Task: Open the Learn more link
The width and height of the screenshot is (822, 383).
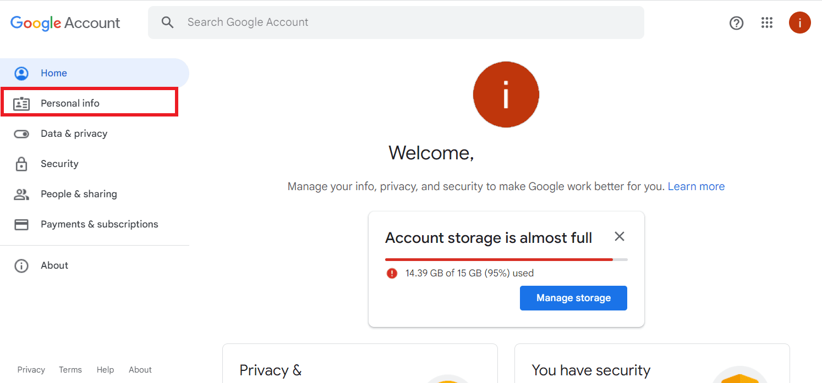Action: tap(696, 186)
